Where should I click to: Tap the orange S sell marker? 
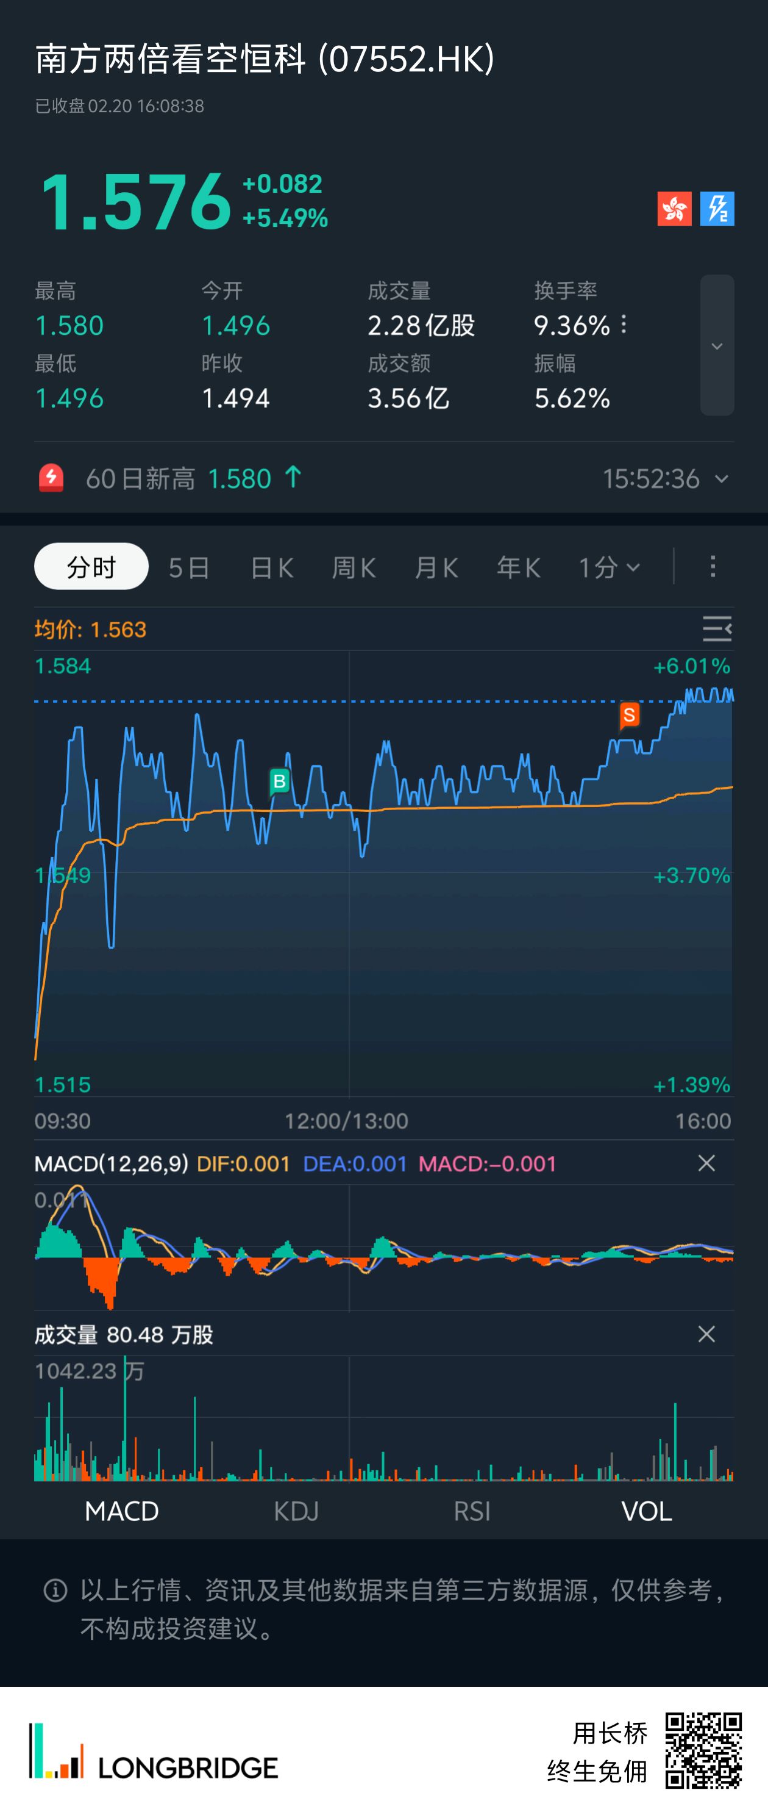point(629,716)
